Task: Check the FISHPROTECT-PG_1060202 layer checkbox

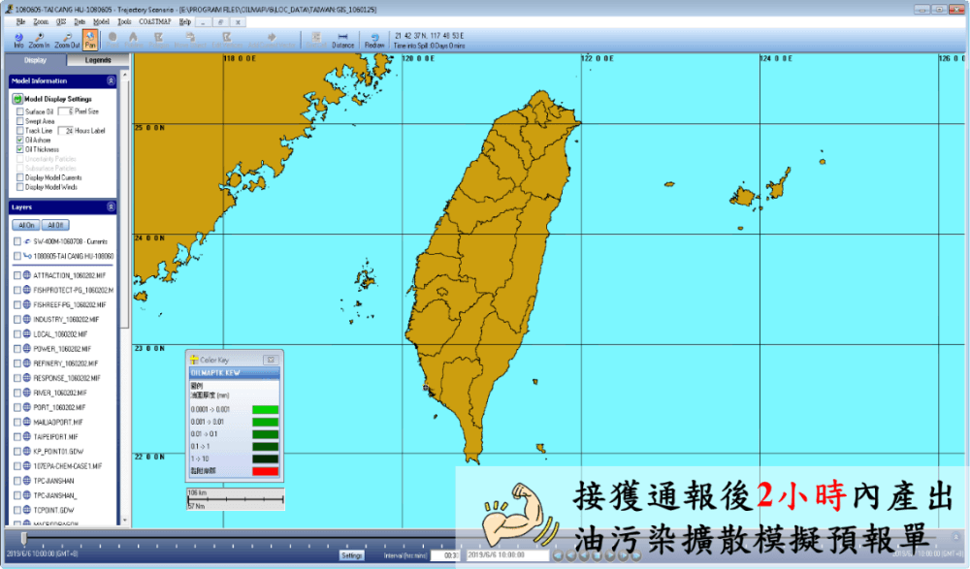Action: (x=17, y=290)
